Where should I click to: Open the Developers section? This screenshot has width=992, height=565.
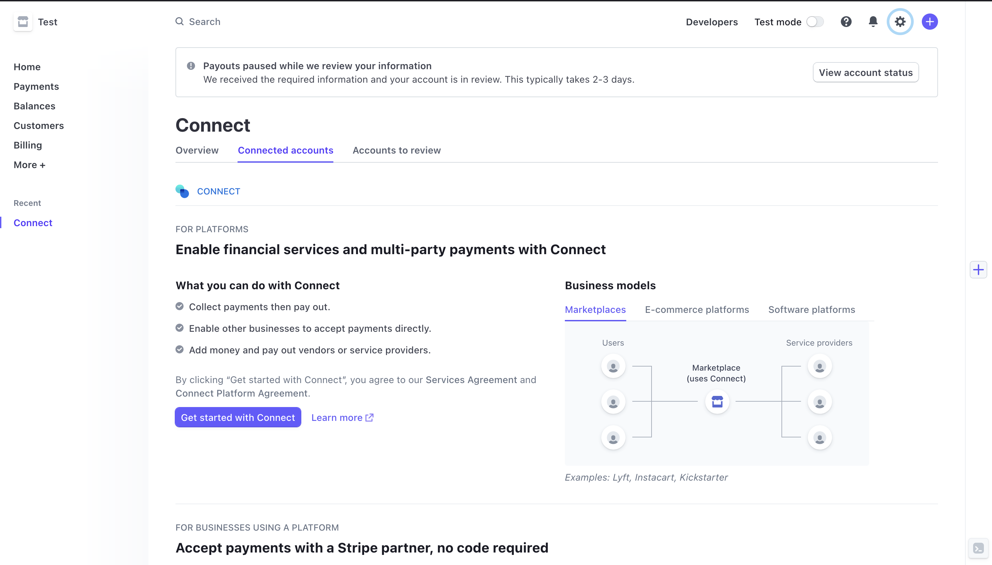[711, 22]
